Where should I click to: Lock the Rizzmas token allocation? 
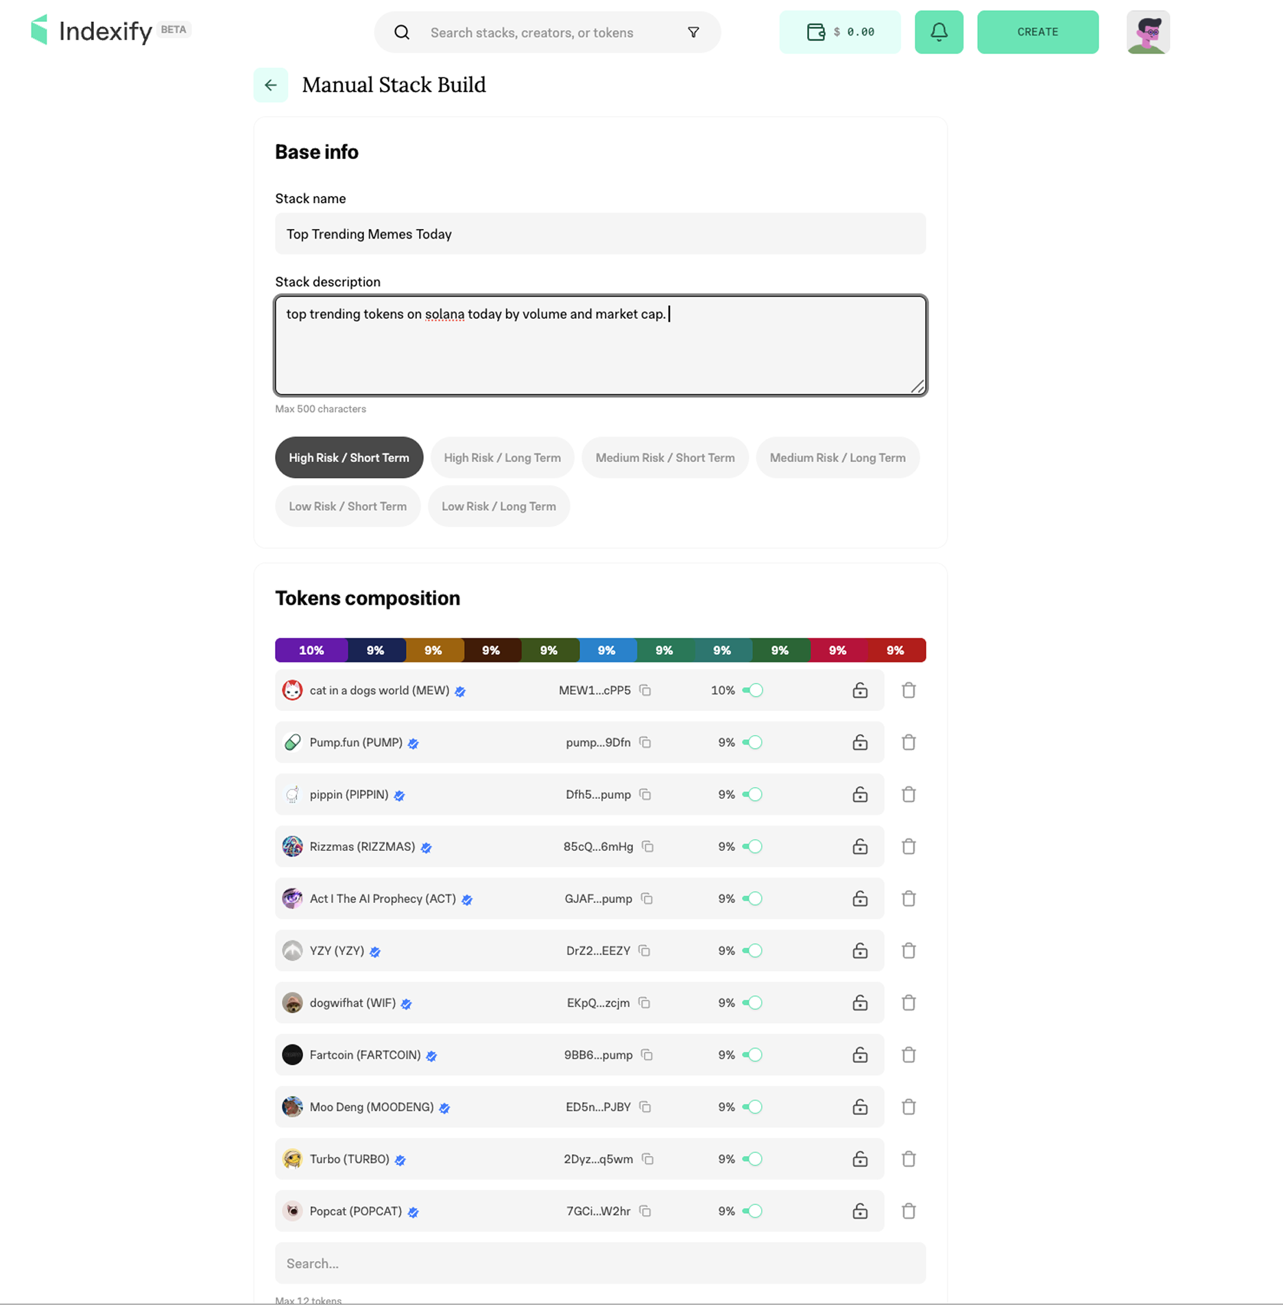coord(861,846)
